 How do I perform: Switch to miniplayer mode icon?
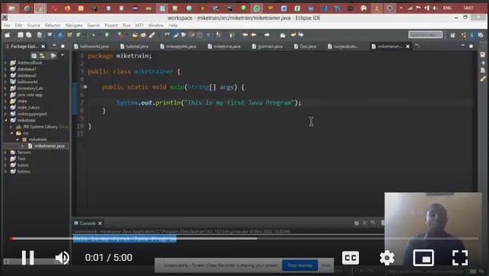click(423, 258)
